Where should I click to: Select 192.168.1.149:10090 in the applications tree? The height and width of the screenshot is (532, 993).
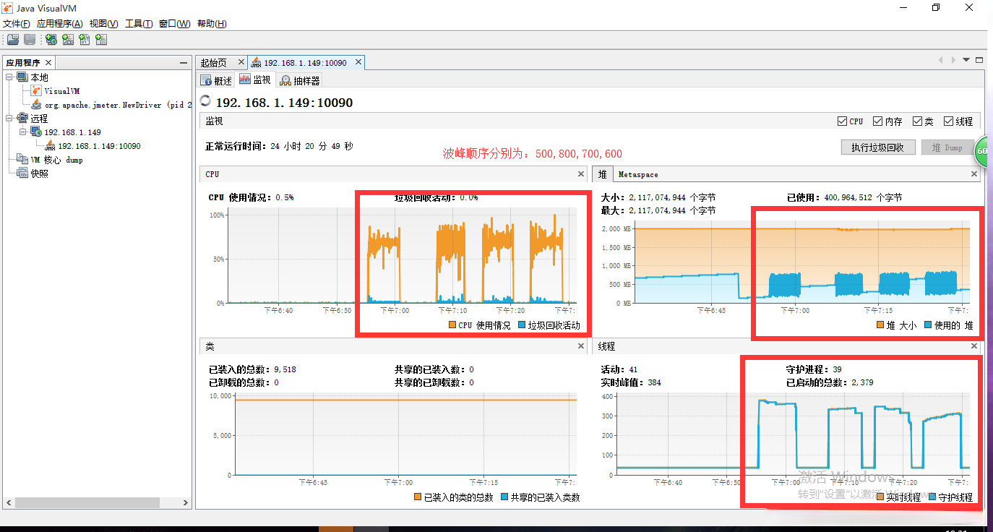tap(100, 146)
